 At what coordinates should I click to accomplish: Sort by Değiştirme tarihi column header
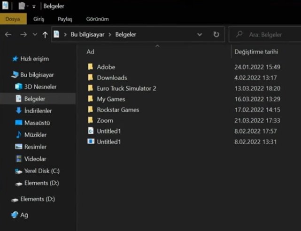coord(256,52)
